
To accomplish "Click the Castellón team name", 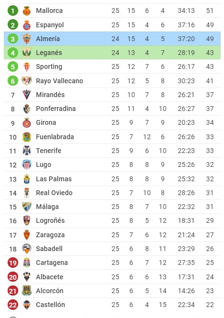I will (50, 305).
